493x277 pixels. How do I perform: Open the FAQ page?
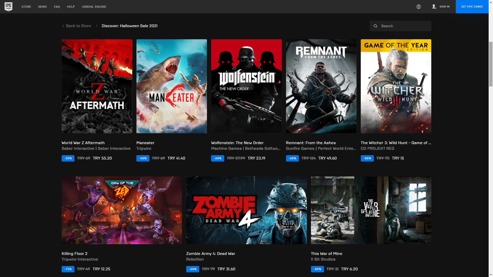(x=57, y=7)
